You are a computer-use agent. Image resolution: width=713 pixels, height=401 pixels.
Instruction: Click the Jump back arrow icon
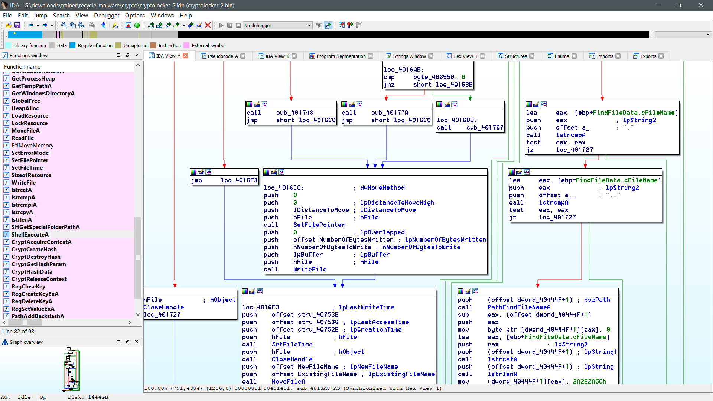(30, 25)
